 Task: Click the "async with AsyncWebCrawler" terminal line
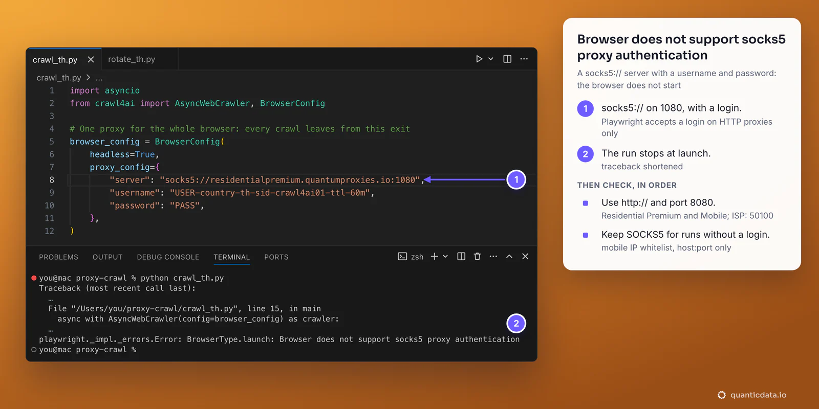198,319
